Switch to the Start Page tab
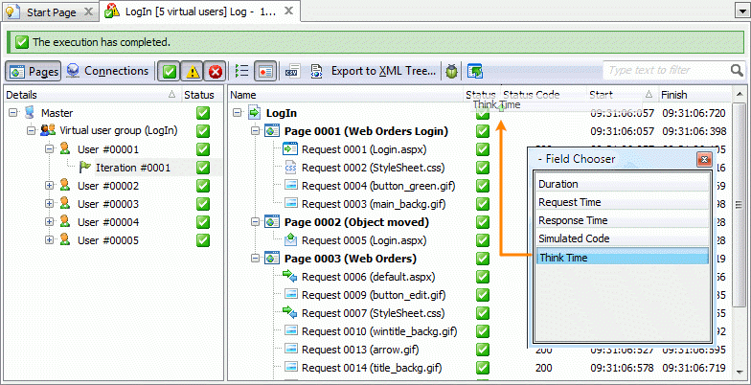751x385 pixels. (x=50, y=11)
